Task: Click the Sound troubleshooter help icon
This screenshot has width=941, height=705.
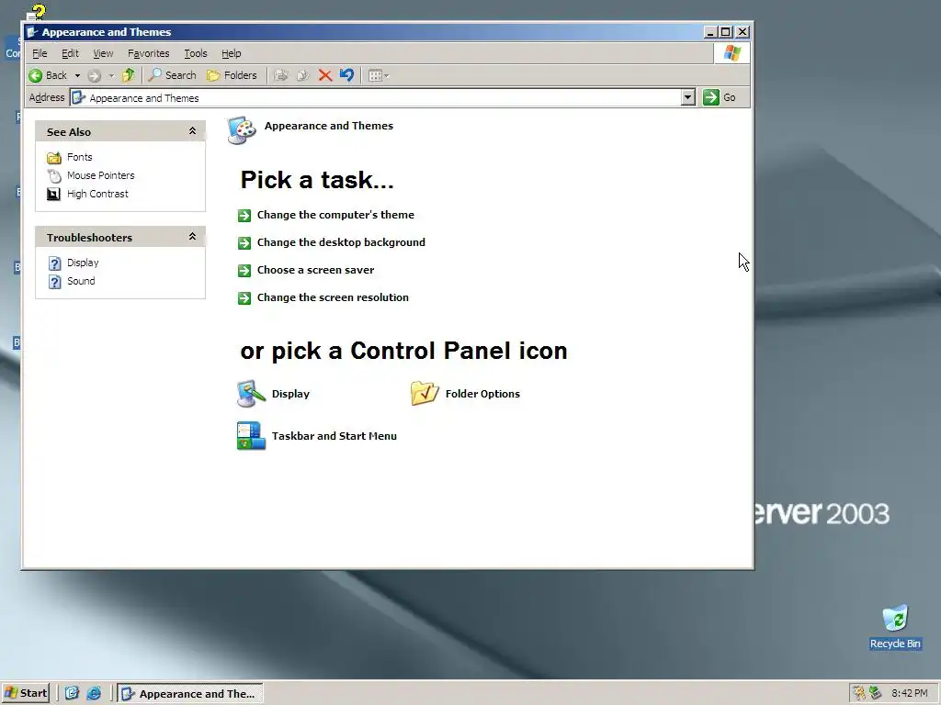Action: click(54, 282)
